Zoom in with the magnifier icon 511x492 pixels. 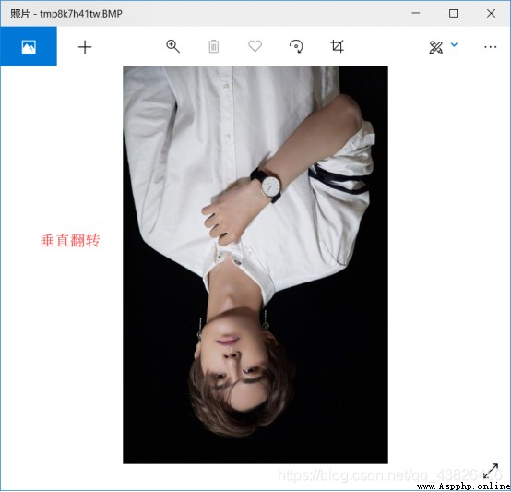coord(172,46)
